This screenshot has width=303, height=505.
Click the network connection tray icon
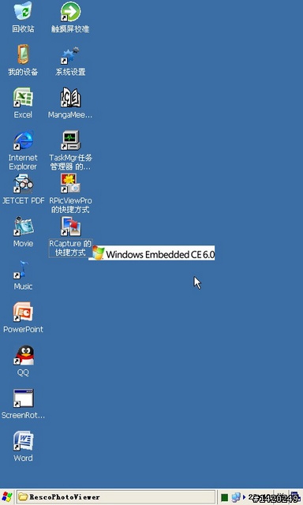tap(236, 497)
